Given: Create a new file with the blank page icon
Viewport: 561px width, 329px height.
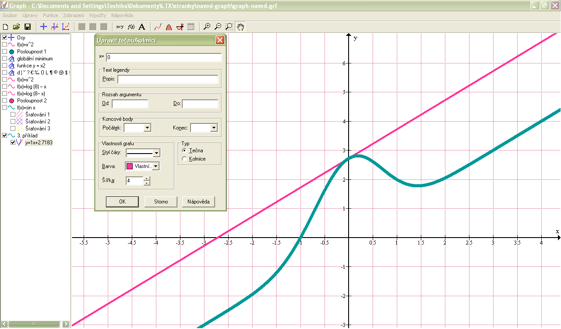Looking at the screenshot, I should (x=6, y=27).
